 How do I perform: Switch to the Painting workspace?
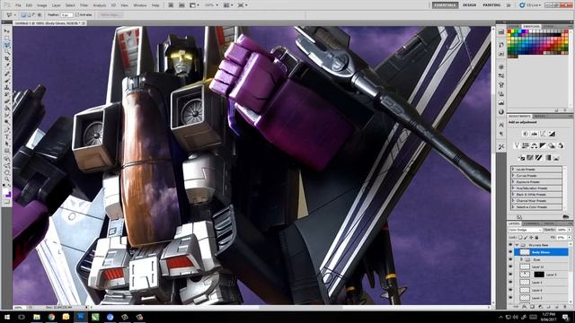(x=491, y=5)
